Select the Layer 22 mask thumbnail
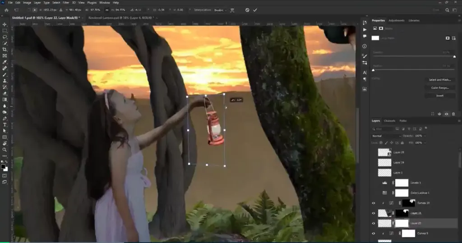The image size is (462, 243). [x=401, y=223]
